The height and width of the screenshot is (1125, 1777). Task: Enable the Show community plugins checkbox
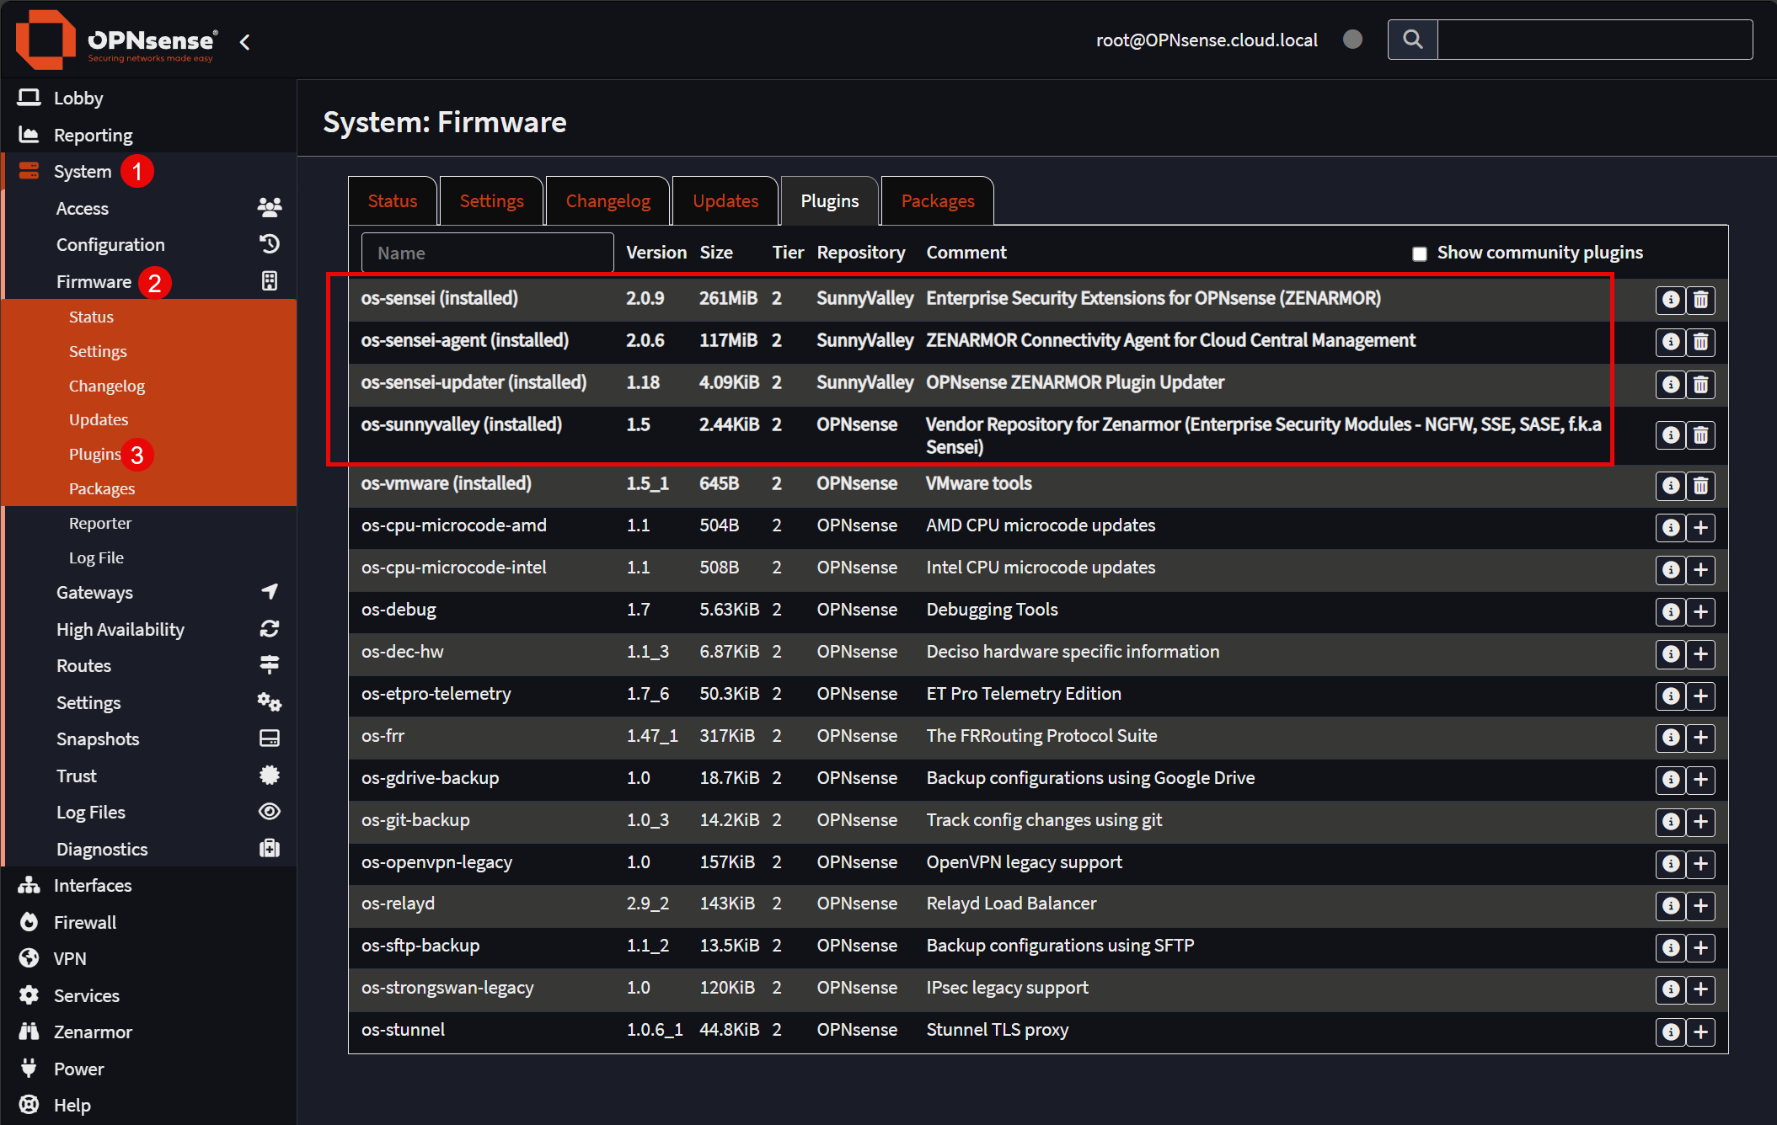[x=1420, y=253]
